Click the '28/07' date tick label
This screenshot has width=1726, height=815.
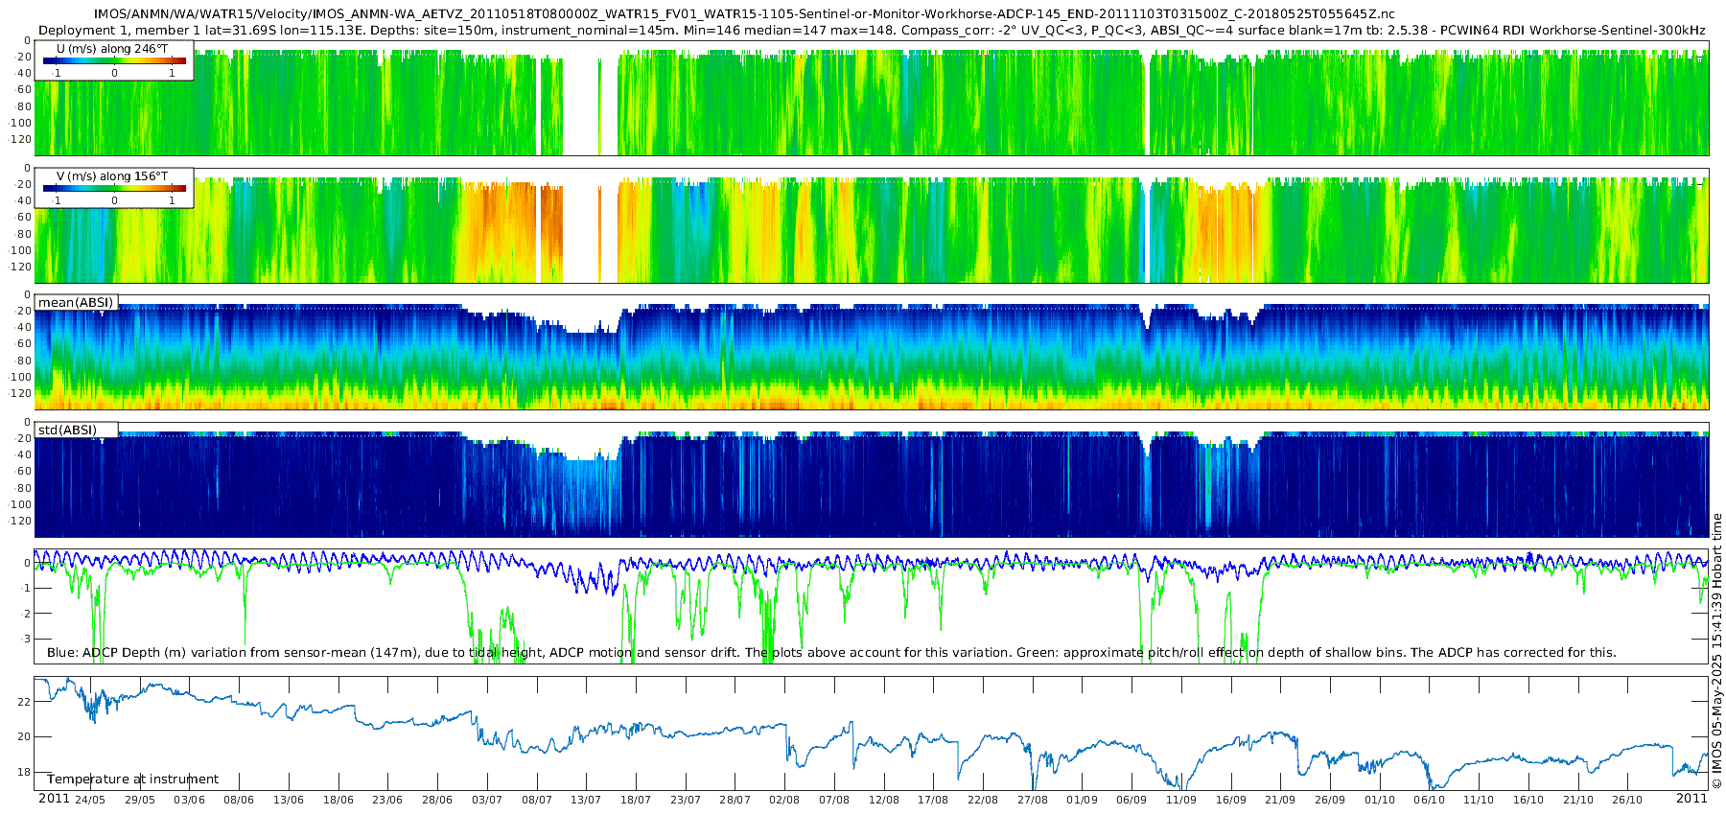pos(735,800)
